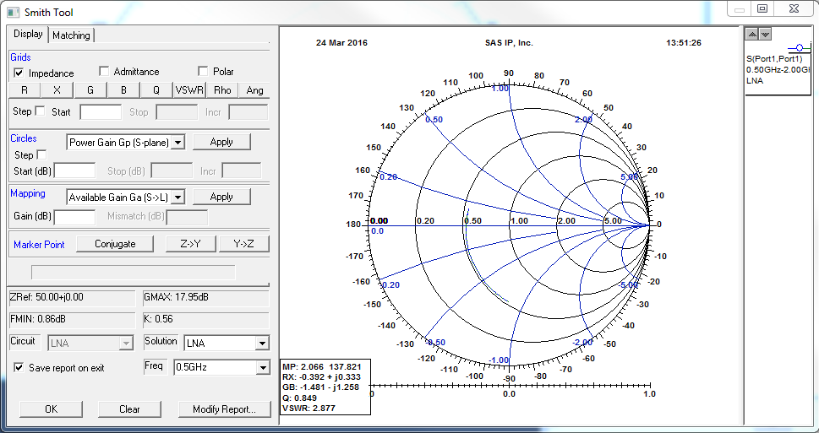Select the VSWR grid button
The width and height of the screenshot is (819, 433).
[188, 90]
